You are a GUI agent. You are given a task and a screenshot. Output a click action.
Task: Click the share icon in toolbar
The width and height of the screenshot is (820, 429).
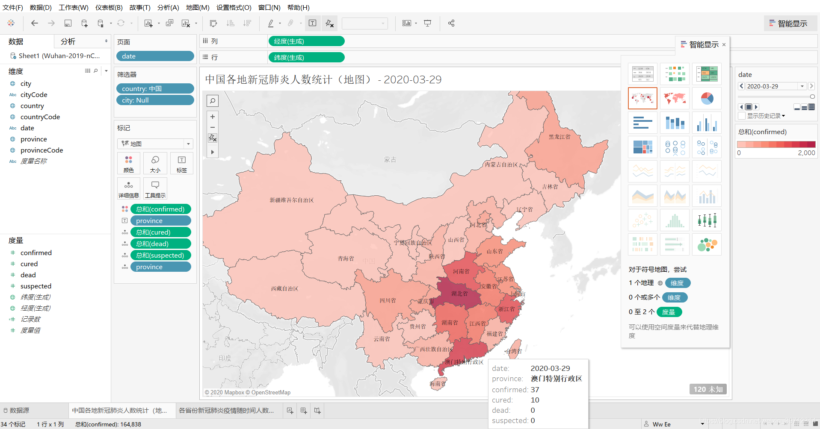pos(451,23)
